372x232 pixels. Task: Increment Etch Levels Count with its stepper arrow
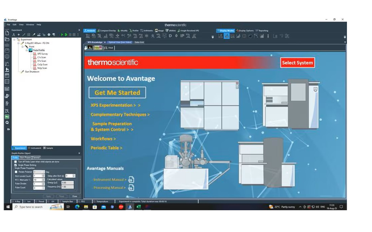pos(43,175)
